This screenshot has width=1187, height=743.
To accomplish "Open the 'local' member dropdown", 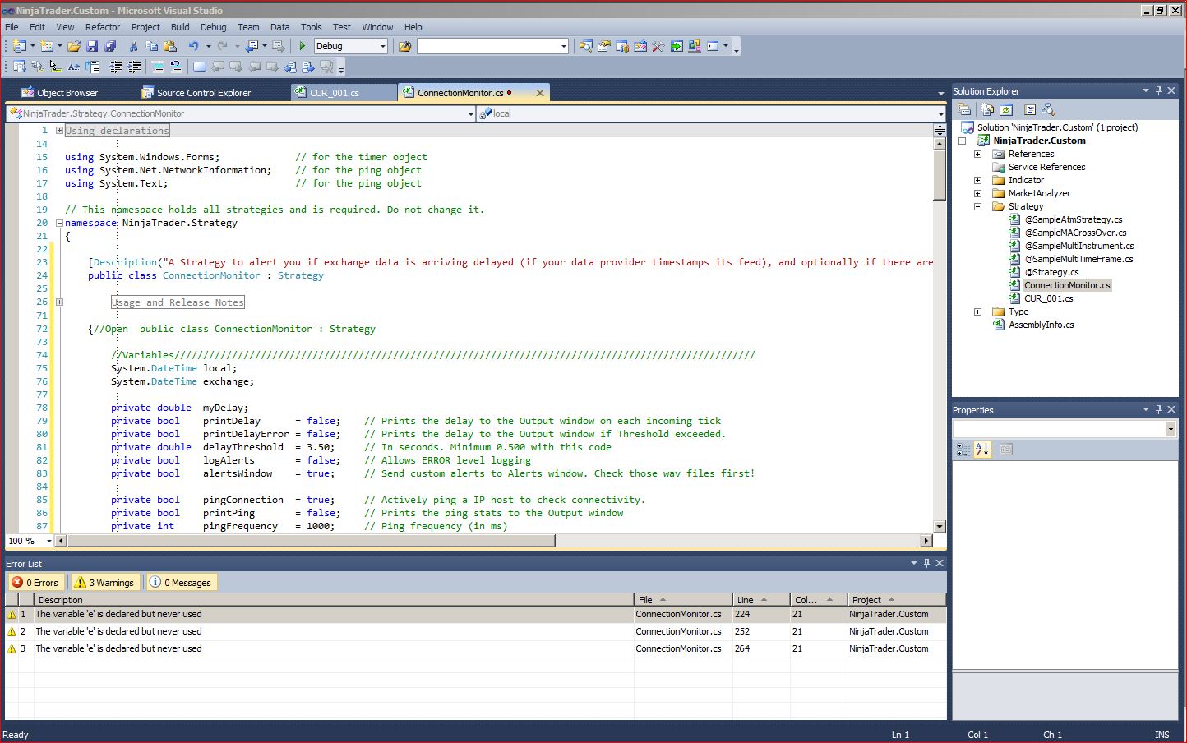I will pyautogui.click(x=941, y=114).
